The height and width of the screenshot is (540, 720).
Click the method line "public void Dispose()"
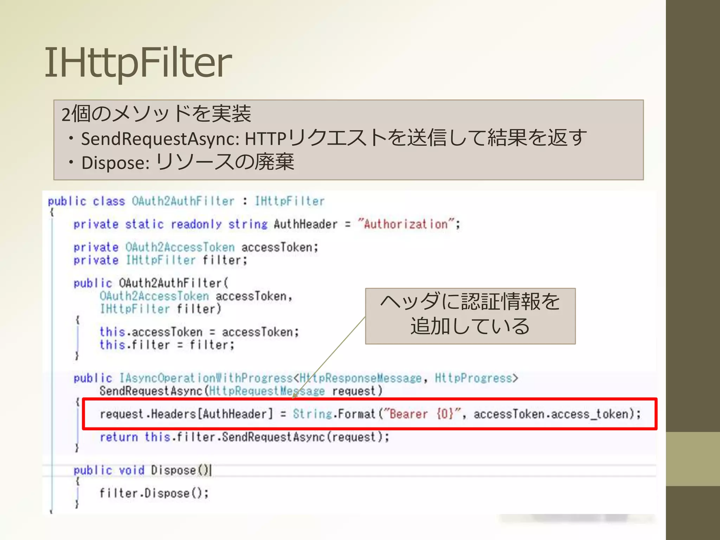(x=142, y=470)
